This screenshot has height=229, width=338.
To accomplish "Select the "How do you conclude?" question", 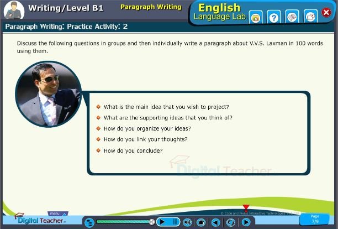I will (x=133, y=150).
